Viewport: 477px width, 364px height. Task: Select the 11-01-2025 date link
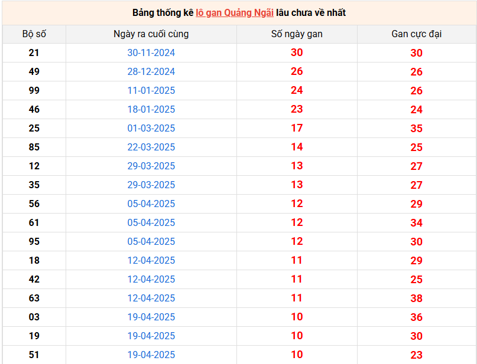151,90
